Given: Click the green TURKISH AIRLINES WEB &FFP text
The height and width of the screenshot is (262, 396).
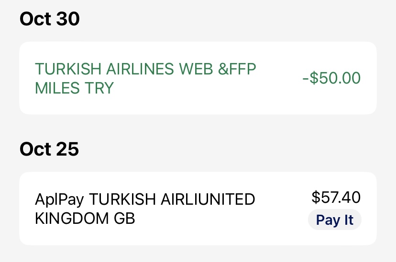Looking at the screenshot, I should pos(145,69).
